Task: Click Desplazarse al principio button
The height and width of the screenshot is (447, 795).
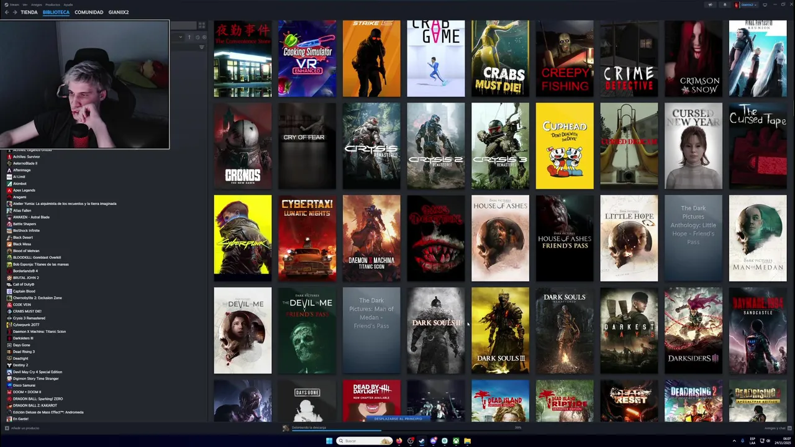Action: (398, 418)
